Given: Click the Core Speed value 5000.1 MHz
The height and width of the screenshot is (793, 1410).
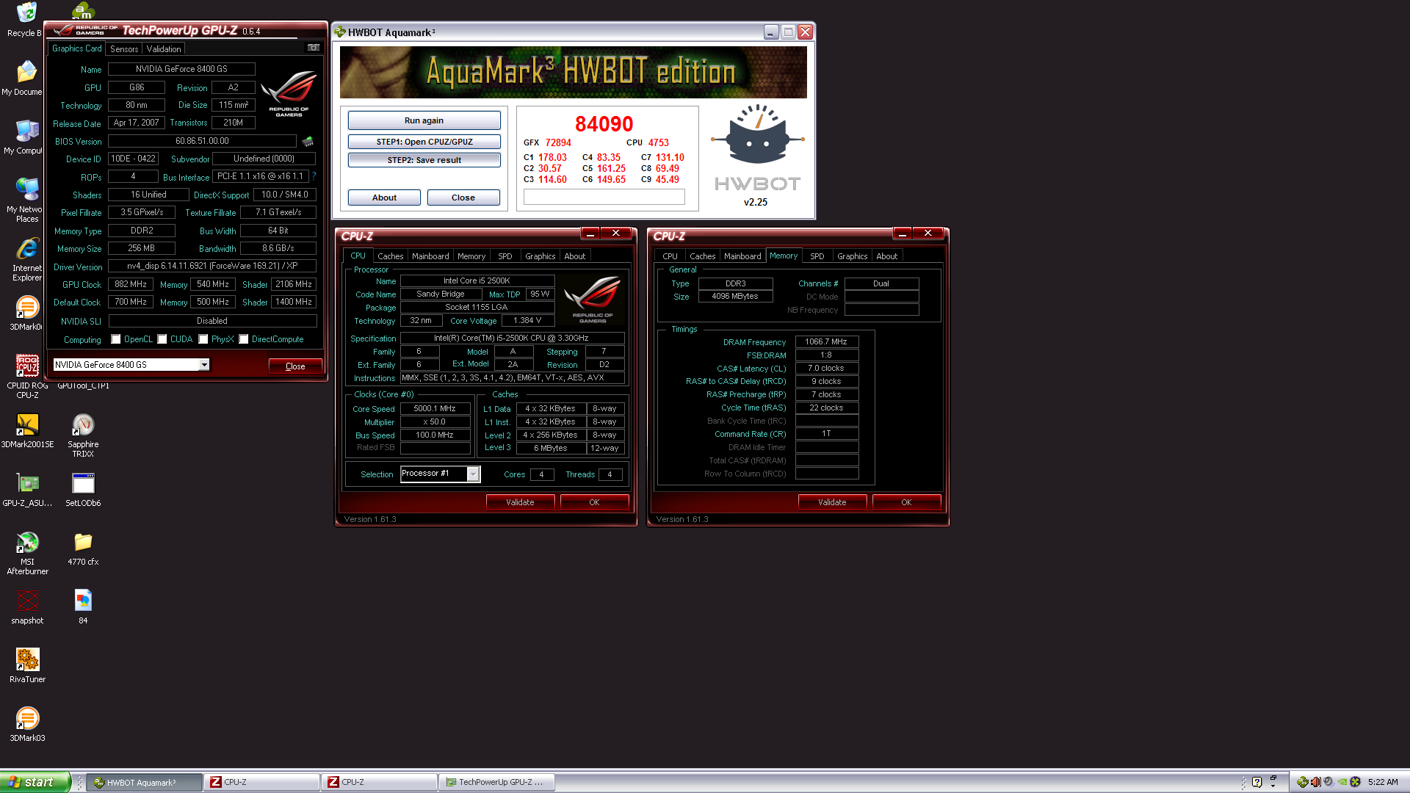Looking at the screenshot, I should tap(435, 409).
